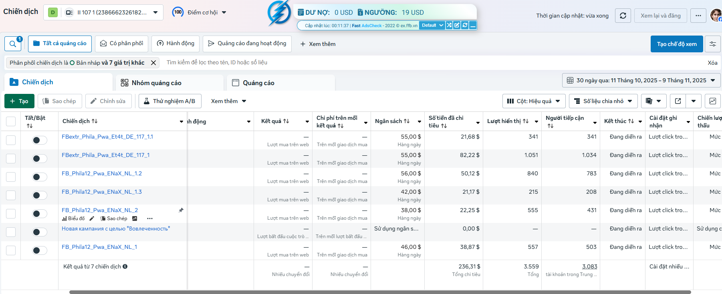The height and width of the screenshot is (294, 722).
Task: Click the pencil edit icon under FB_Phila12_Pwa_ENaX_NL_2
Action: point(92,219)
